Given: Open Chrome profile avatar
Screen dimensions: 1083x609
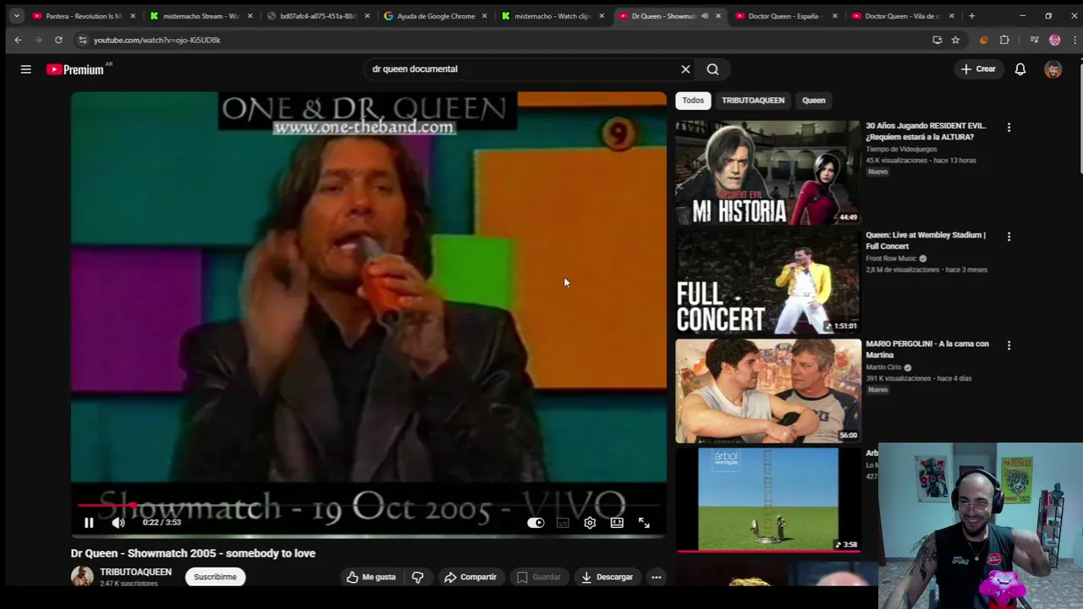Looking at the screenshot, I should pyautogui.click(x=1054, y=40).
